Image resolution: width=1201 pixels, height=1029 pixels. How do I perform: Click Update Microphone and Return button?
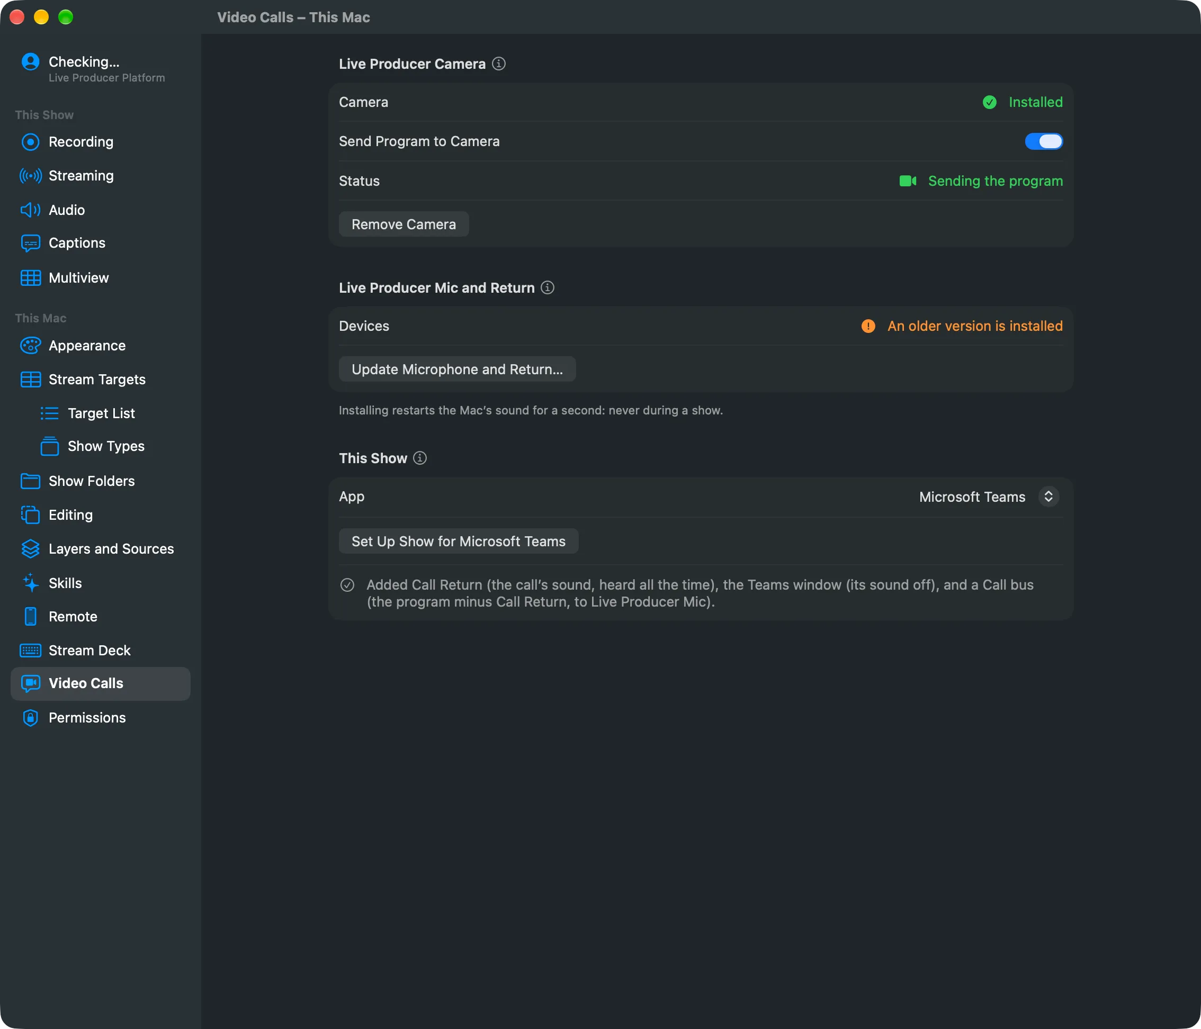[458, 369]
